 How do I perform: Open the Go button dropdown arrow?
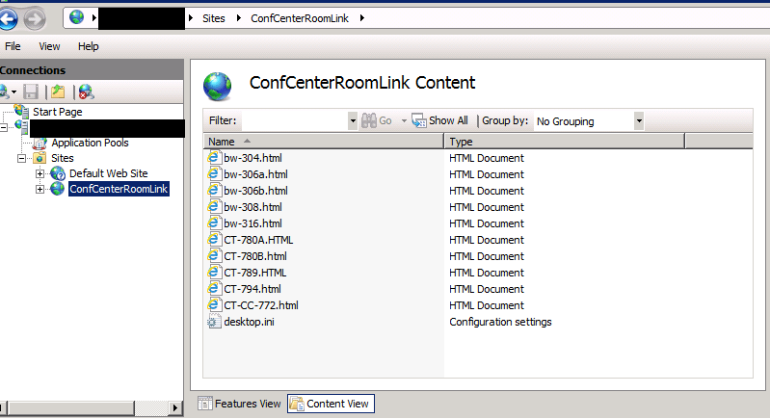[x=404, y=120]
